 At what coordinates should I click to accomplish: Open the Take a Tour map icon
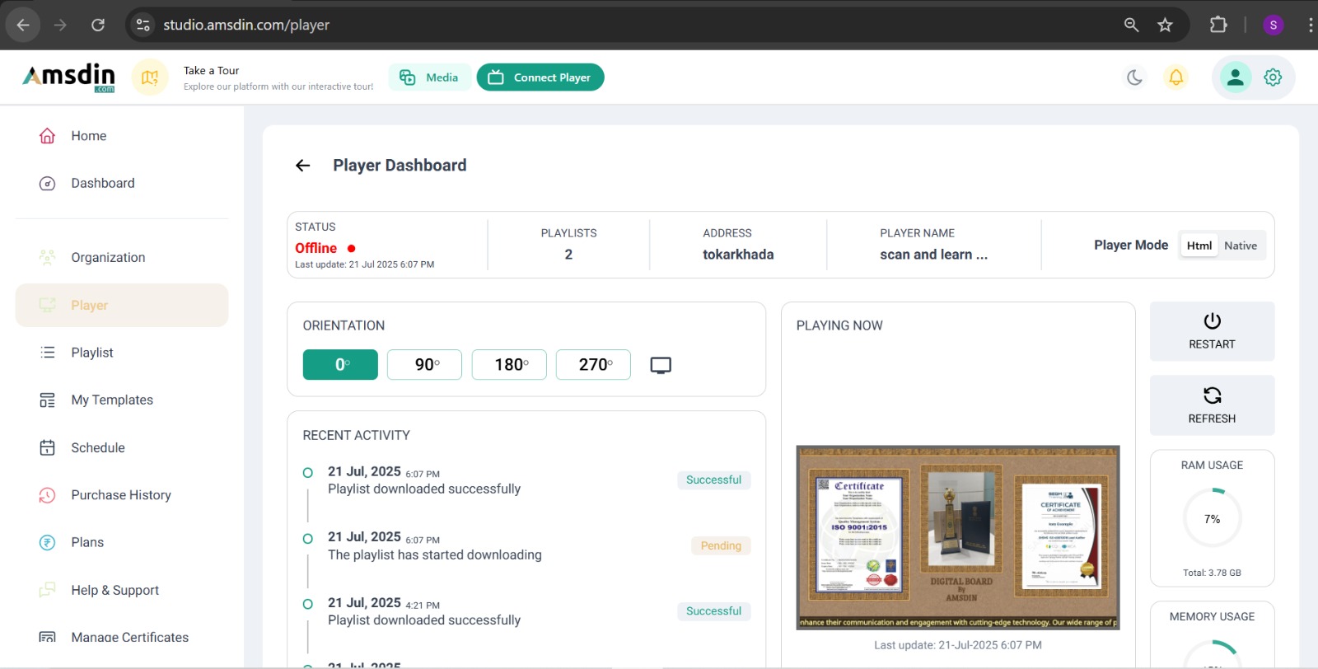tap(150, 77)
